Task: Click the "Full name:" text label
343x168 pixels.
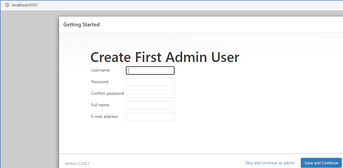Action: [x=100, y=105]
